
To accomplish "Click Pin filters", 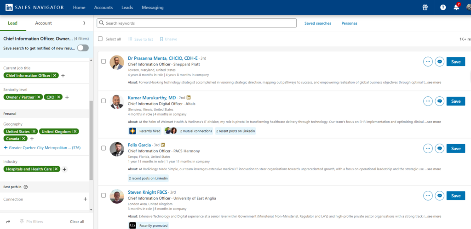I will (x=32, y=222).
